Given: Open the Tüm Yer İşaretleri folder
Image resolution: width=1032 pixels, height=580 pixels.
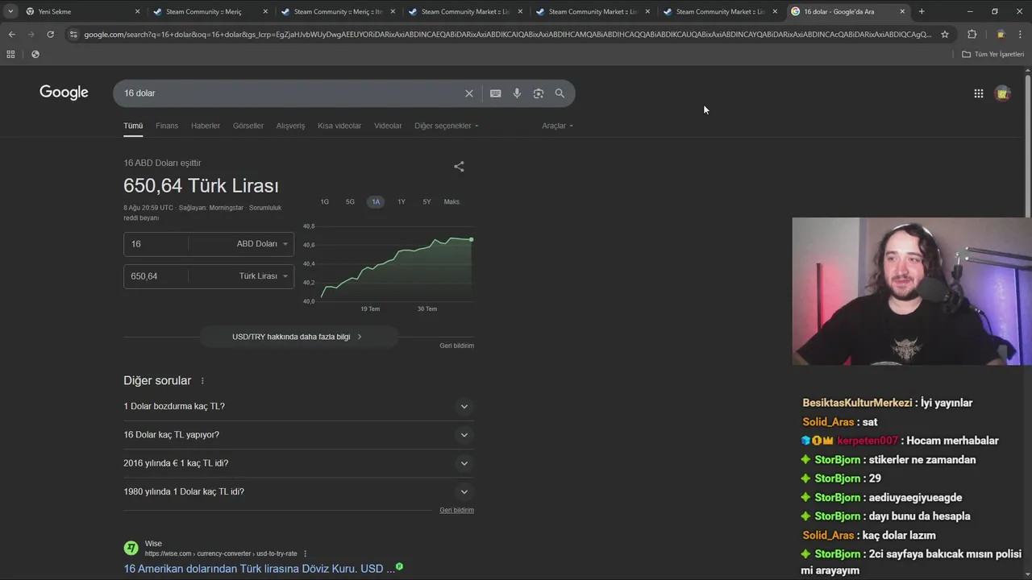Looking at the screenshot, I should 992,54.
